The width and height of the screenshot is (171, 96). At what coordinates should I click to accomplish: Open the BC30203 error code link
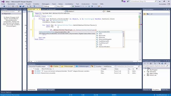pos(37,73)
